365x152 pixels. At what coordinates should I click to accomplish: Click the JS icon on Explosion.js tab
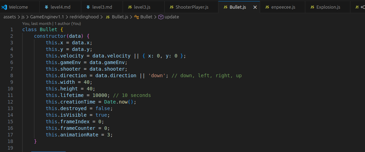pyautogui.click(x=312, y=7)
